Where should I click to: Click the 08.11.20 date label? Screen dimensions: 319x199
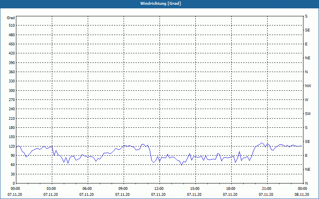[302, 195]
